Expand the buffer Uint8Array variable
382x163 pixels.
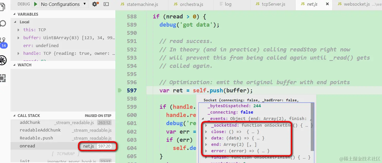(x=18, y=38)
